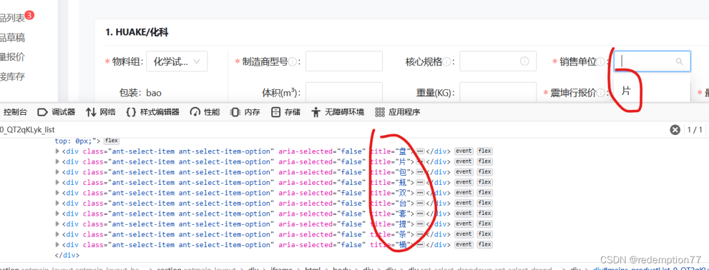
Task: Click the info icon beside the 核心规格 label
Action: point(446,62)
